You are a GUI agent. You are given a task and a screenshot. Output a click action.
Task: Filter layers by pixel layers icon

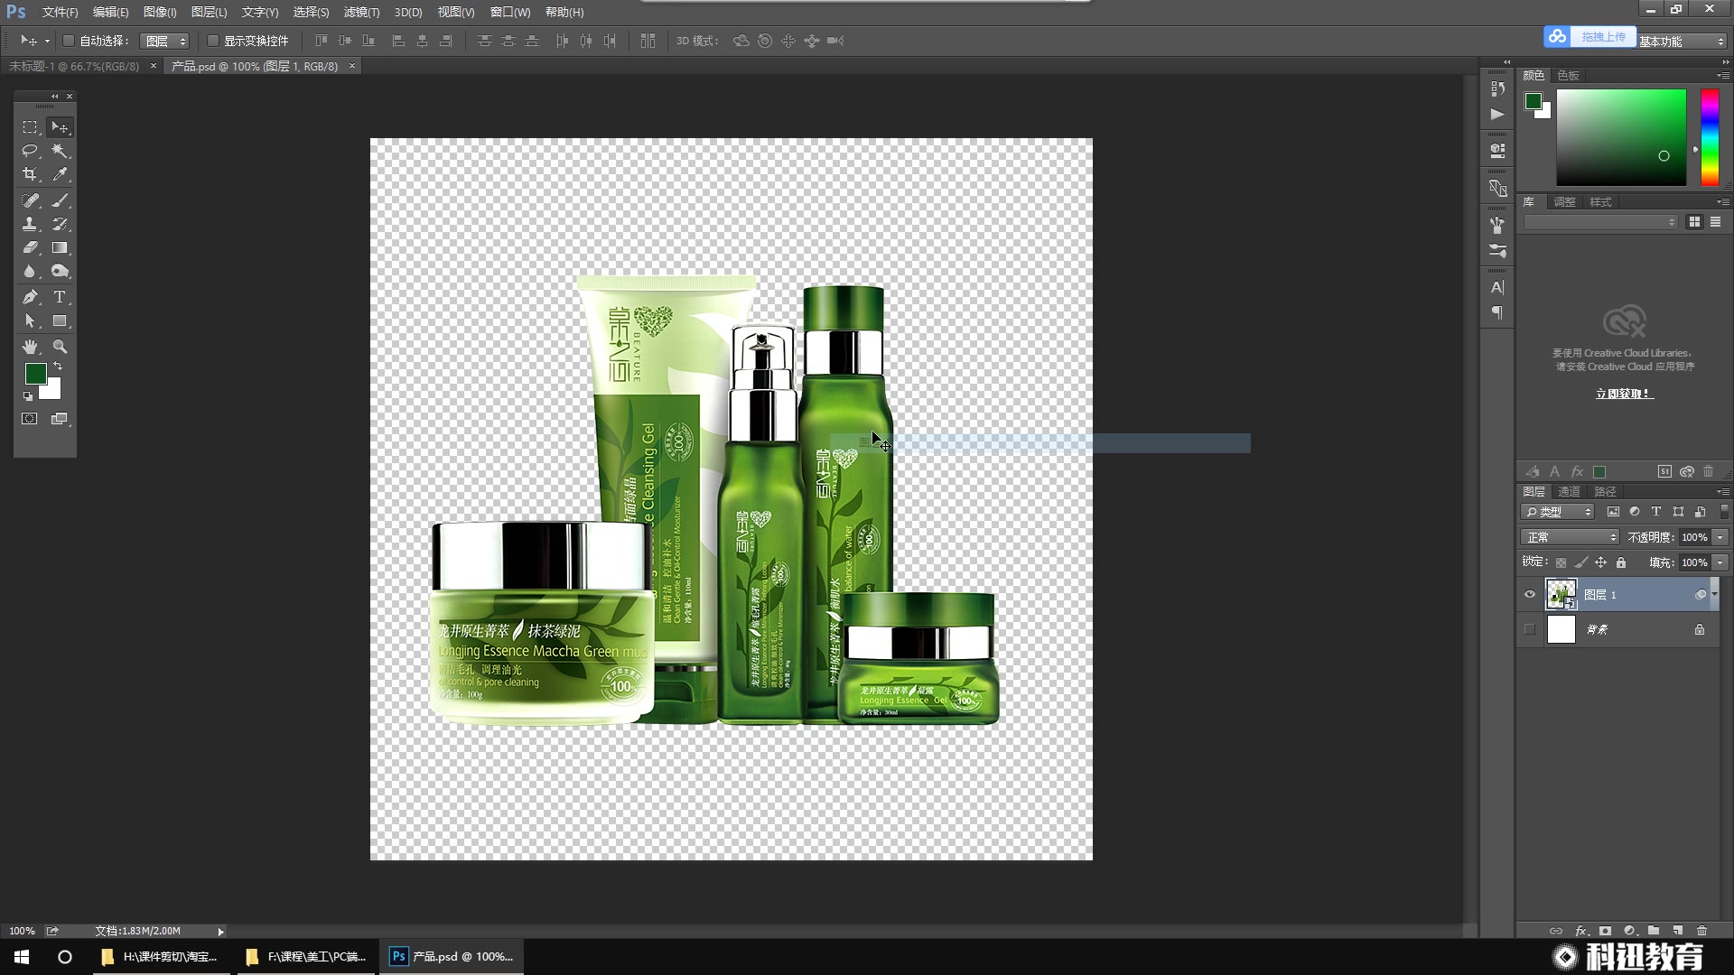(x=1613, y=512)
